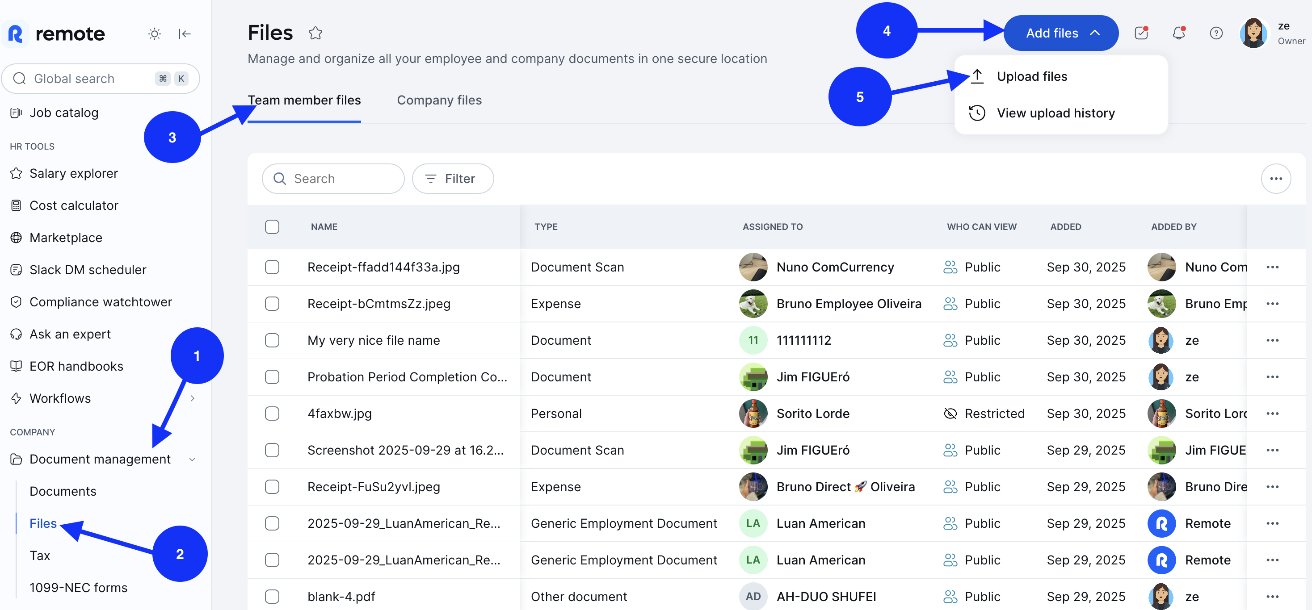Open the user profile avatar menu

1253,33
